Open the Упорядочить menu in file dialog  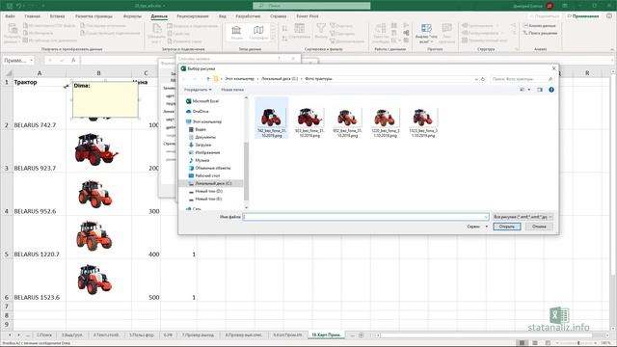198,90
